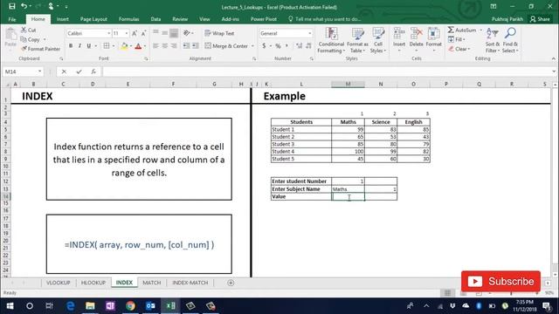
Task: Click the Cut scissors icon
Action: (x=24, y=30)
